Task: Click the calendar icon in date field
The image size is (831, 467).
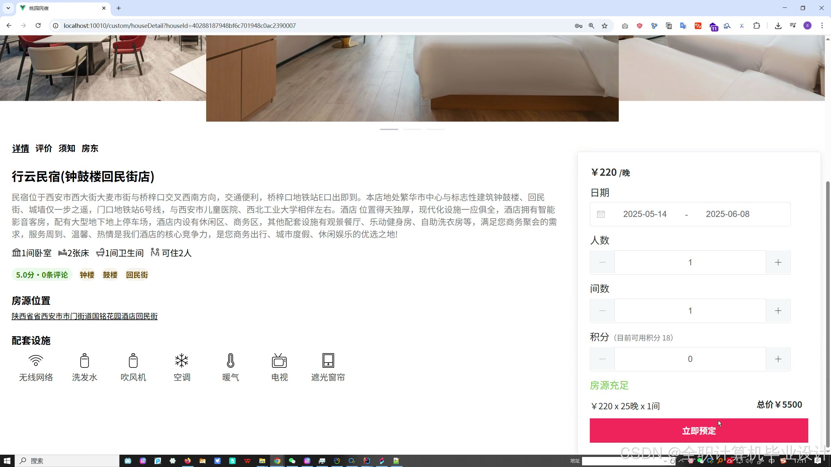Action: click(x=601, y=214)
